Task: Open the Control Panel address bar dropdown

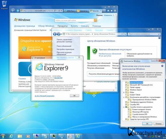Action: coord(122,34)
